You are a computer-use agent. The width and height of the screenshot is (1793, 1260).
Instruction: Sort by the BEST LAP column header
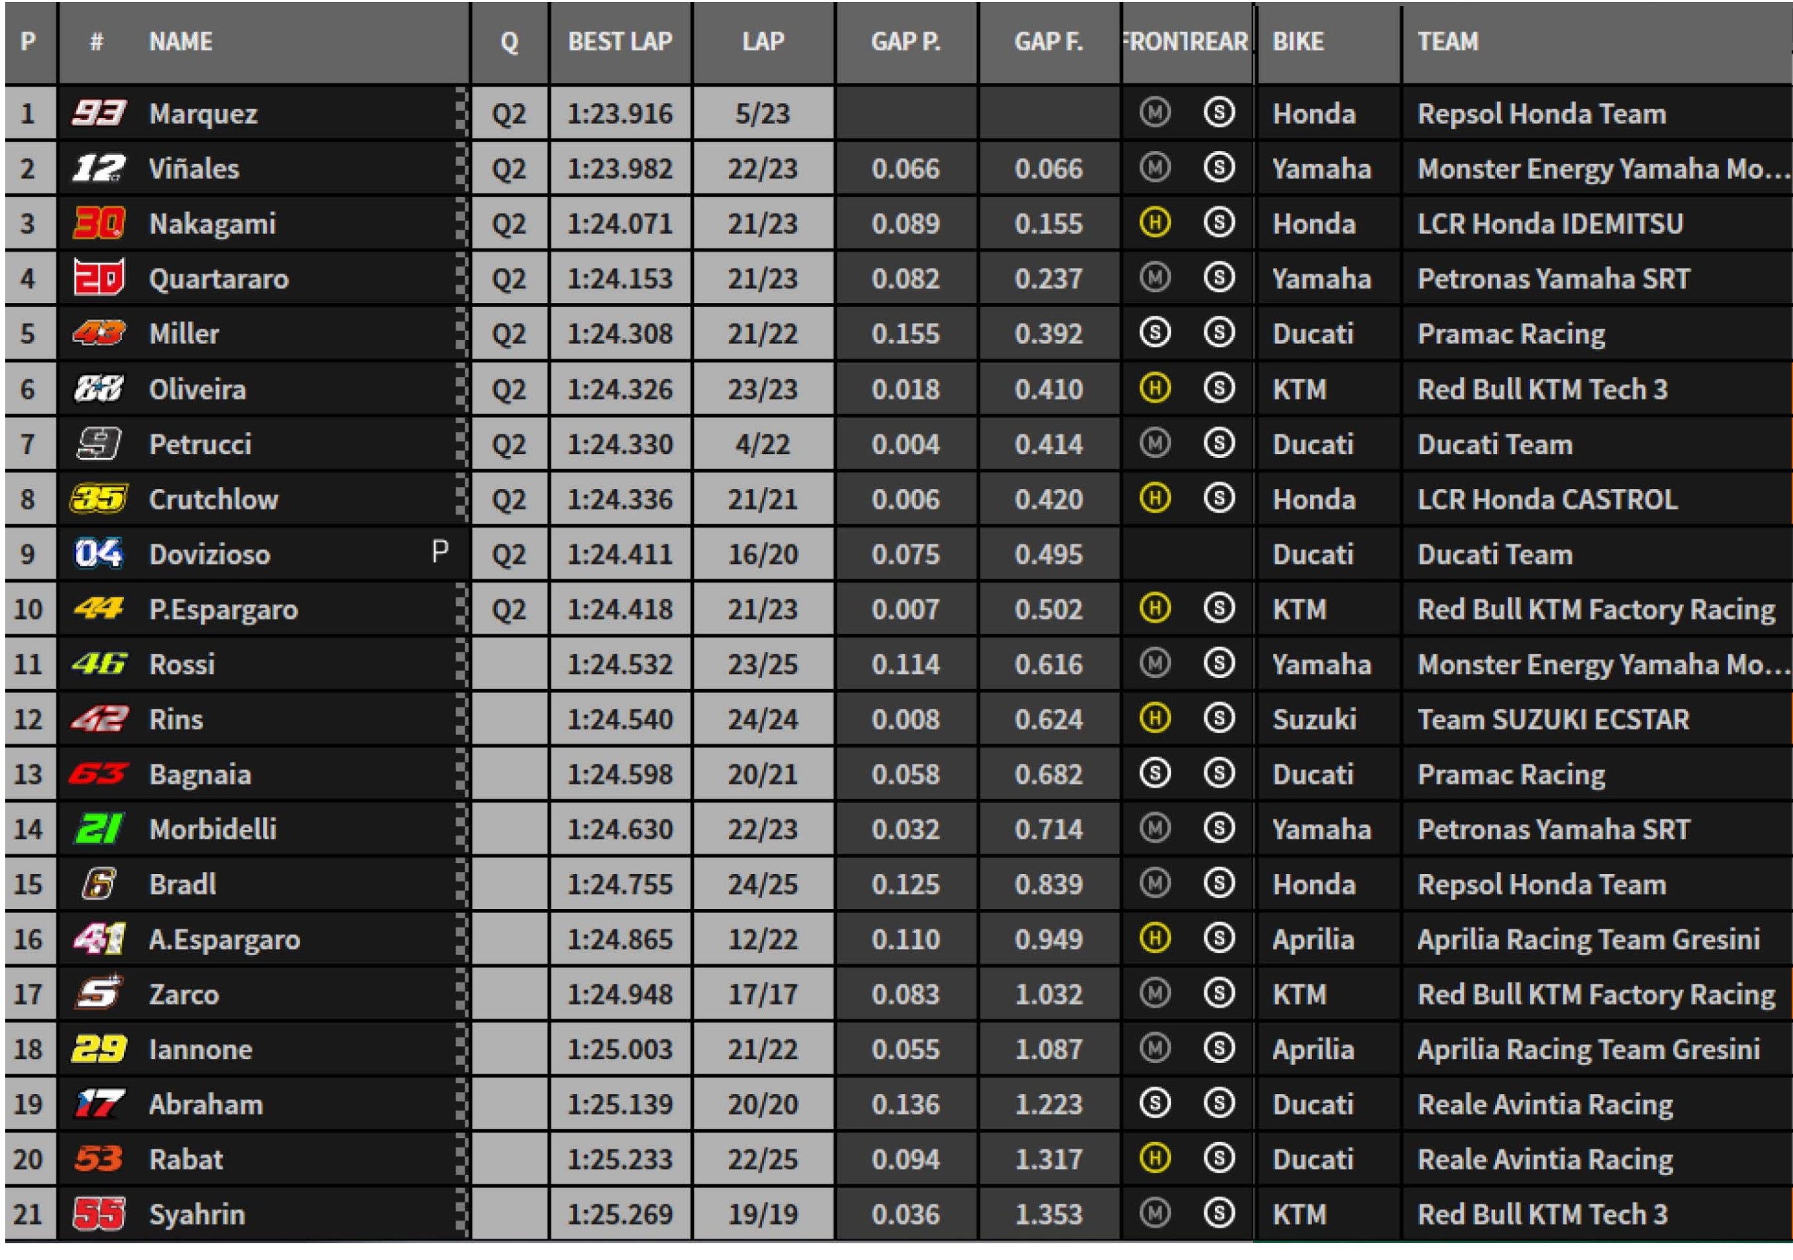pos(620,42)
